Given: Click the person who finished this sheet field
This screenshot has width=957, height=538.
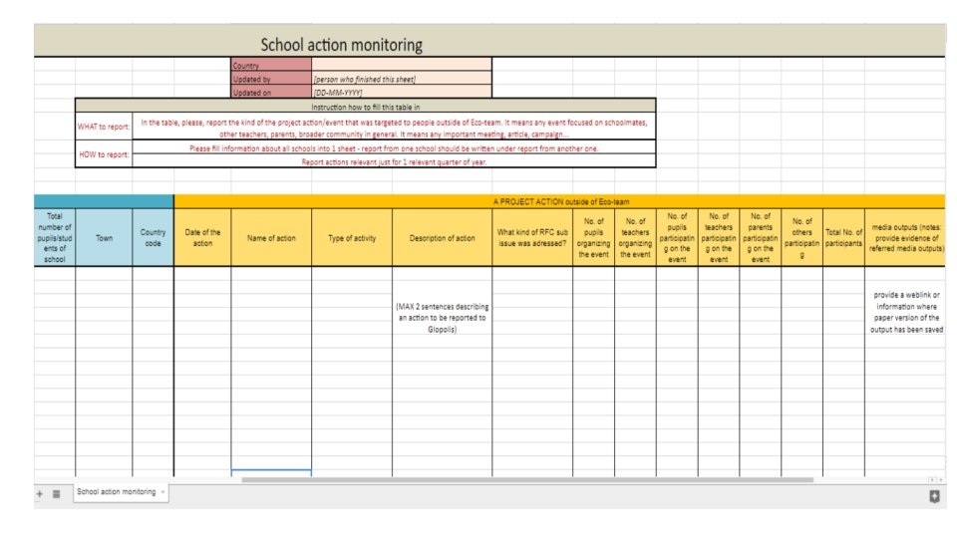Looking at the screenshot, I should [401, 79].
